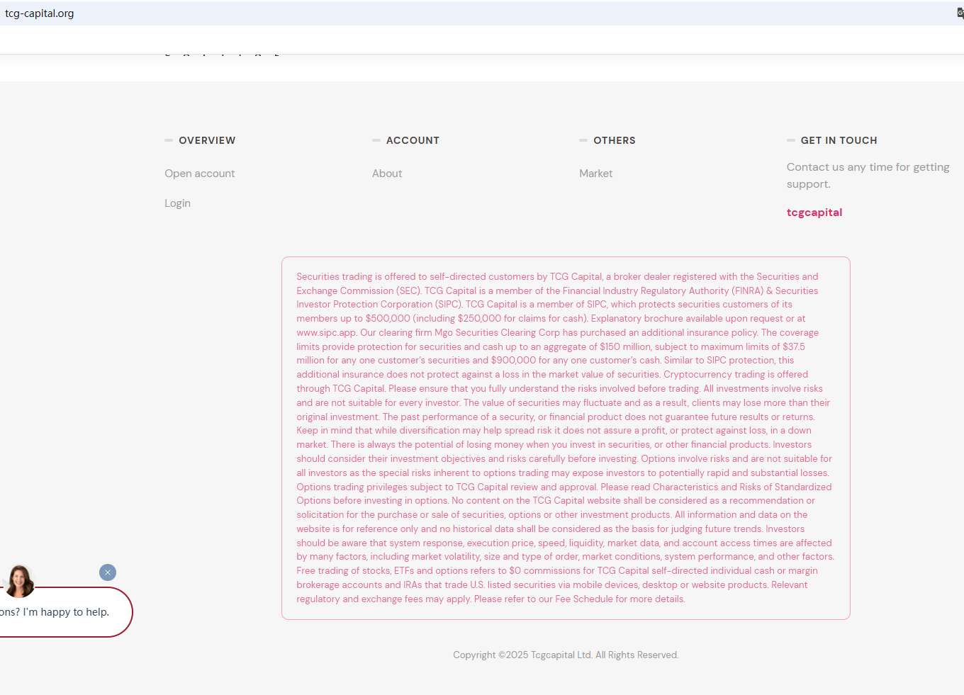
Task: Click the Copyright ©2025 Tcgcapital Ltd. notice
Action: (566, 655)
